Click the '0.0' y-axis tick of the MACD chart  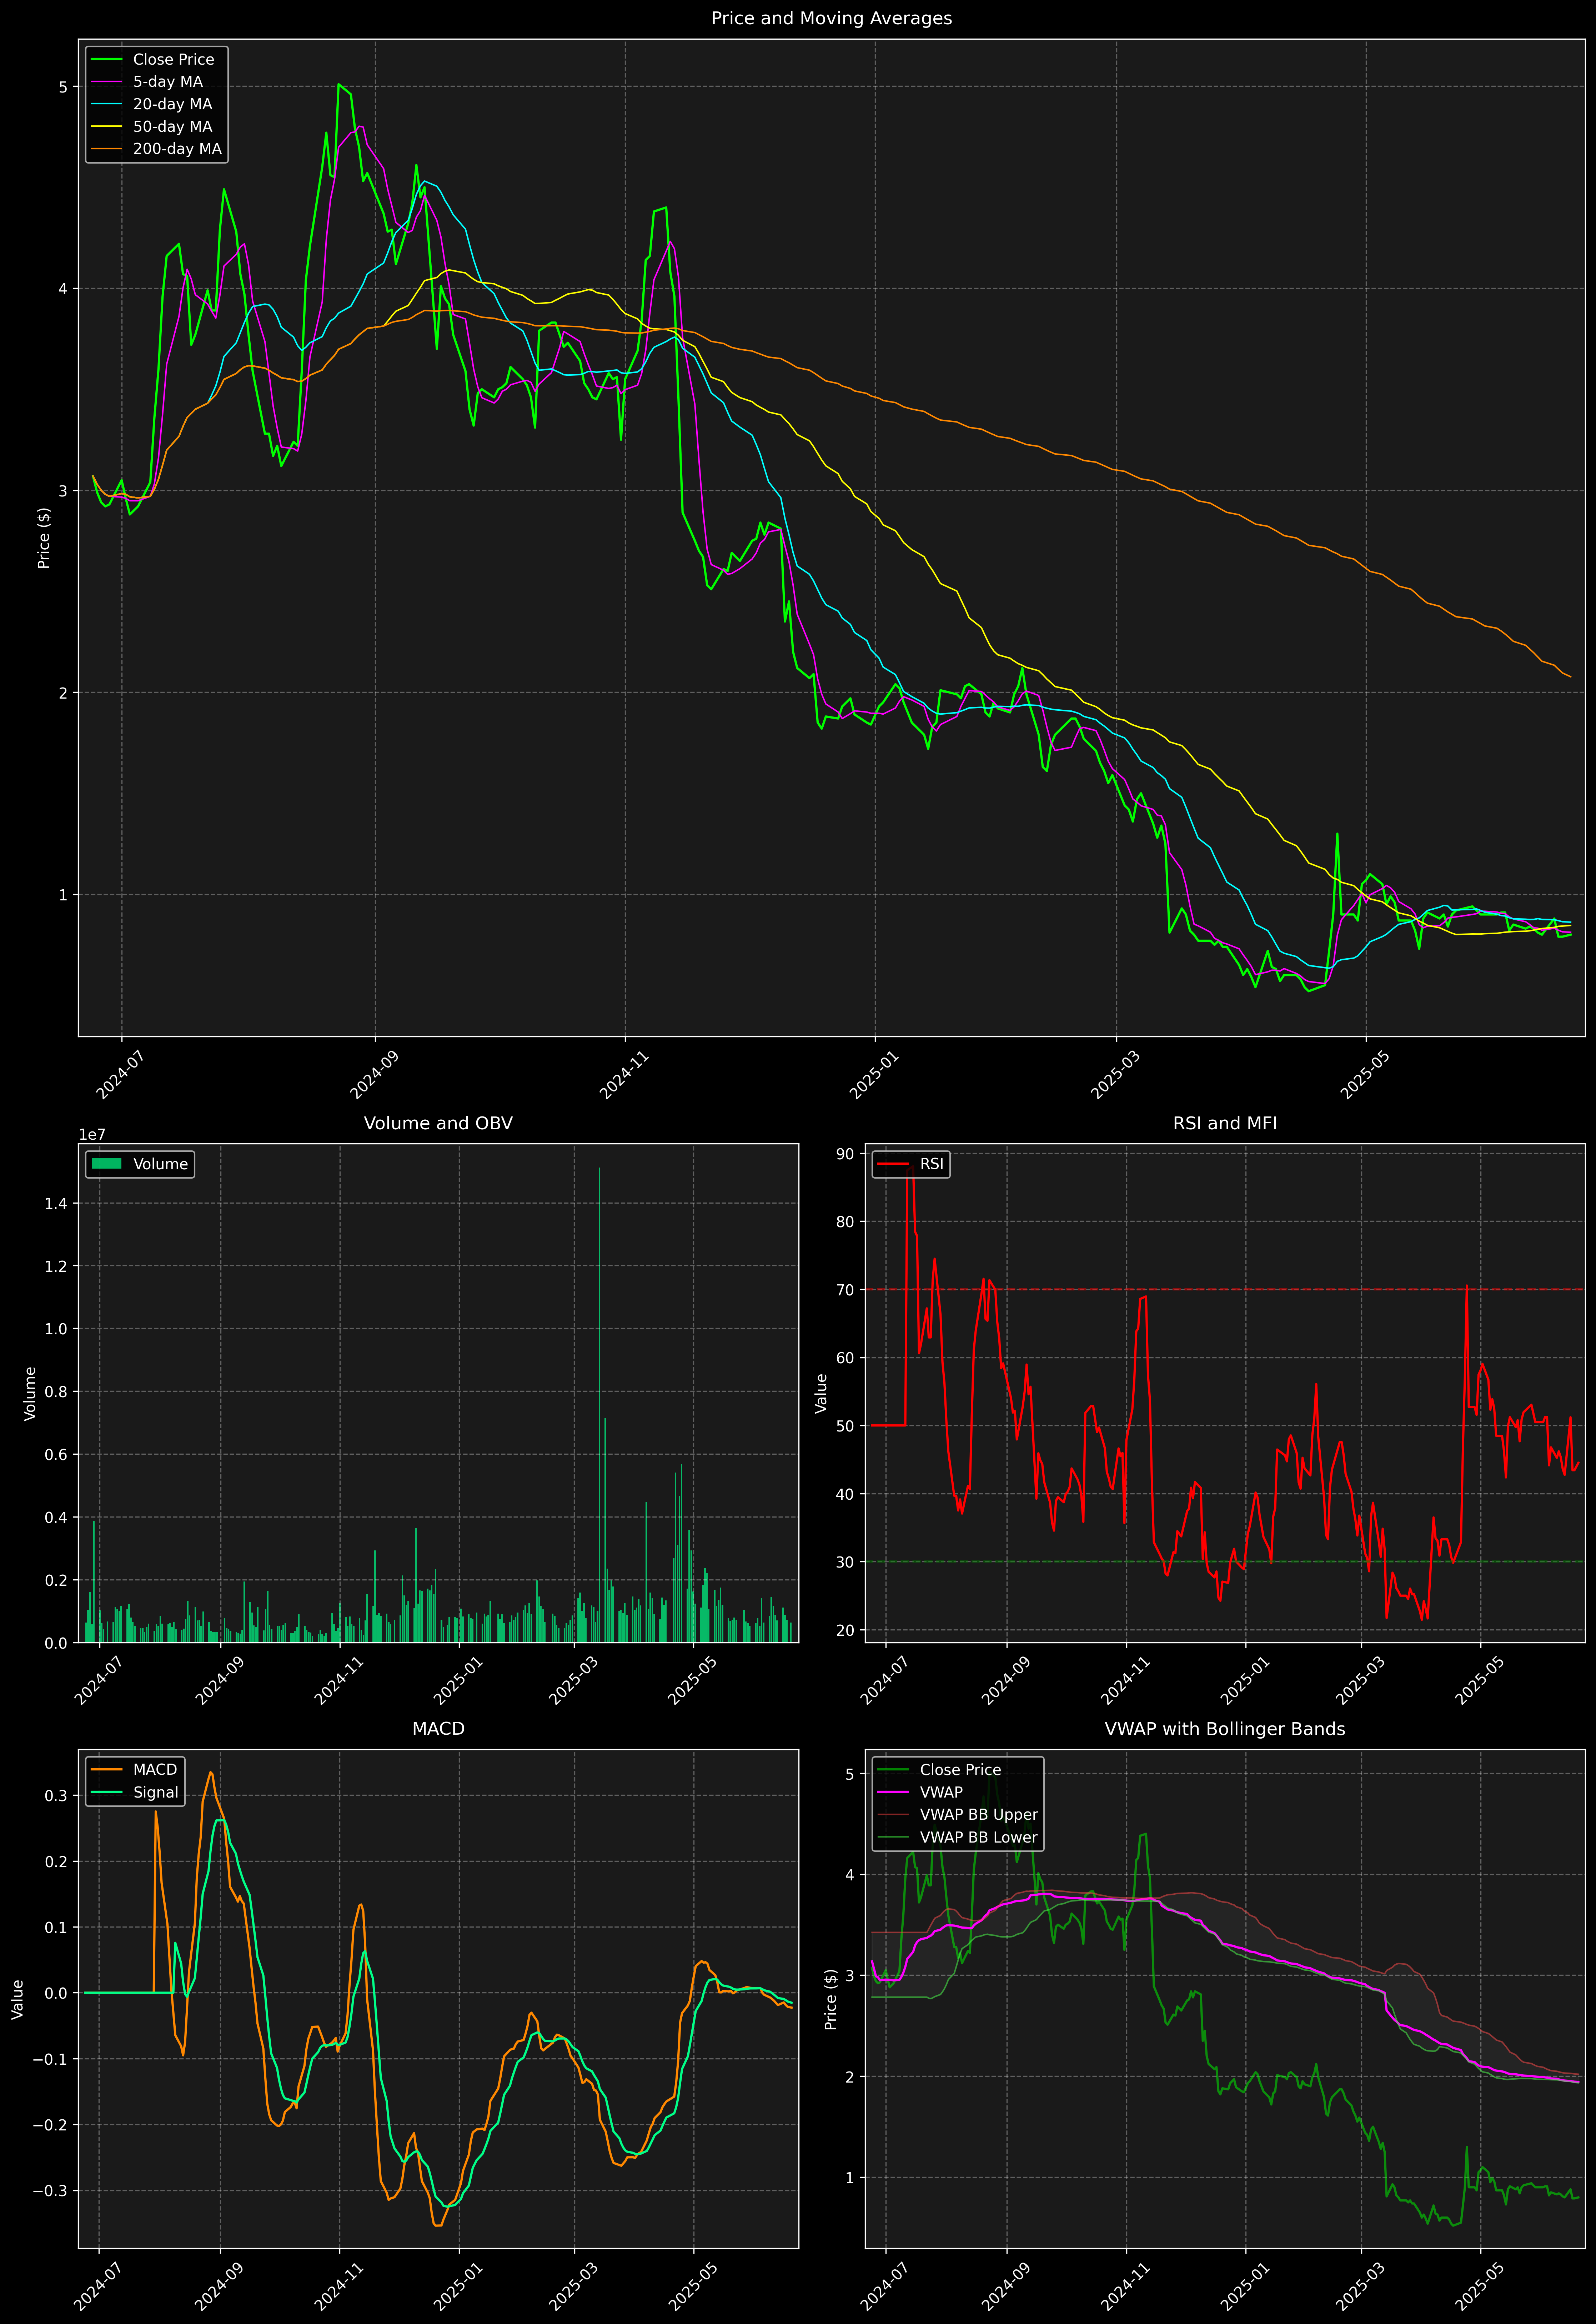coord(56,1993)
